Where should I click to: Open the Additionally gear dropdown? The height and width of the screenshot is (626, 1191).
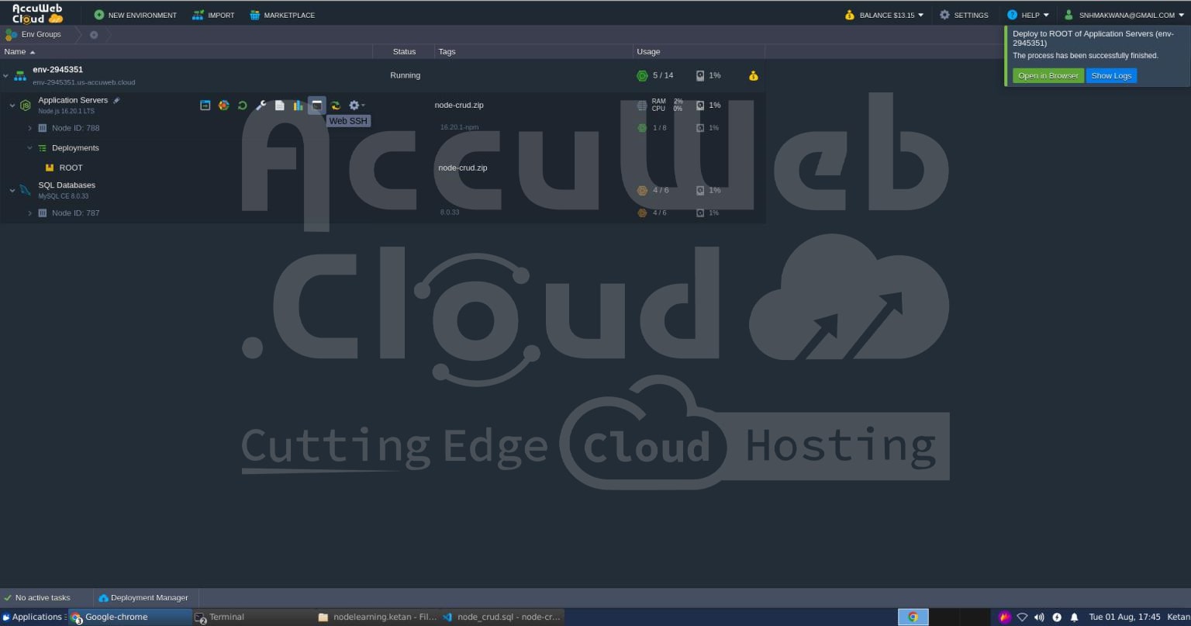(356, 105)
